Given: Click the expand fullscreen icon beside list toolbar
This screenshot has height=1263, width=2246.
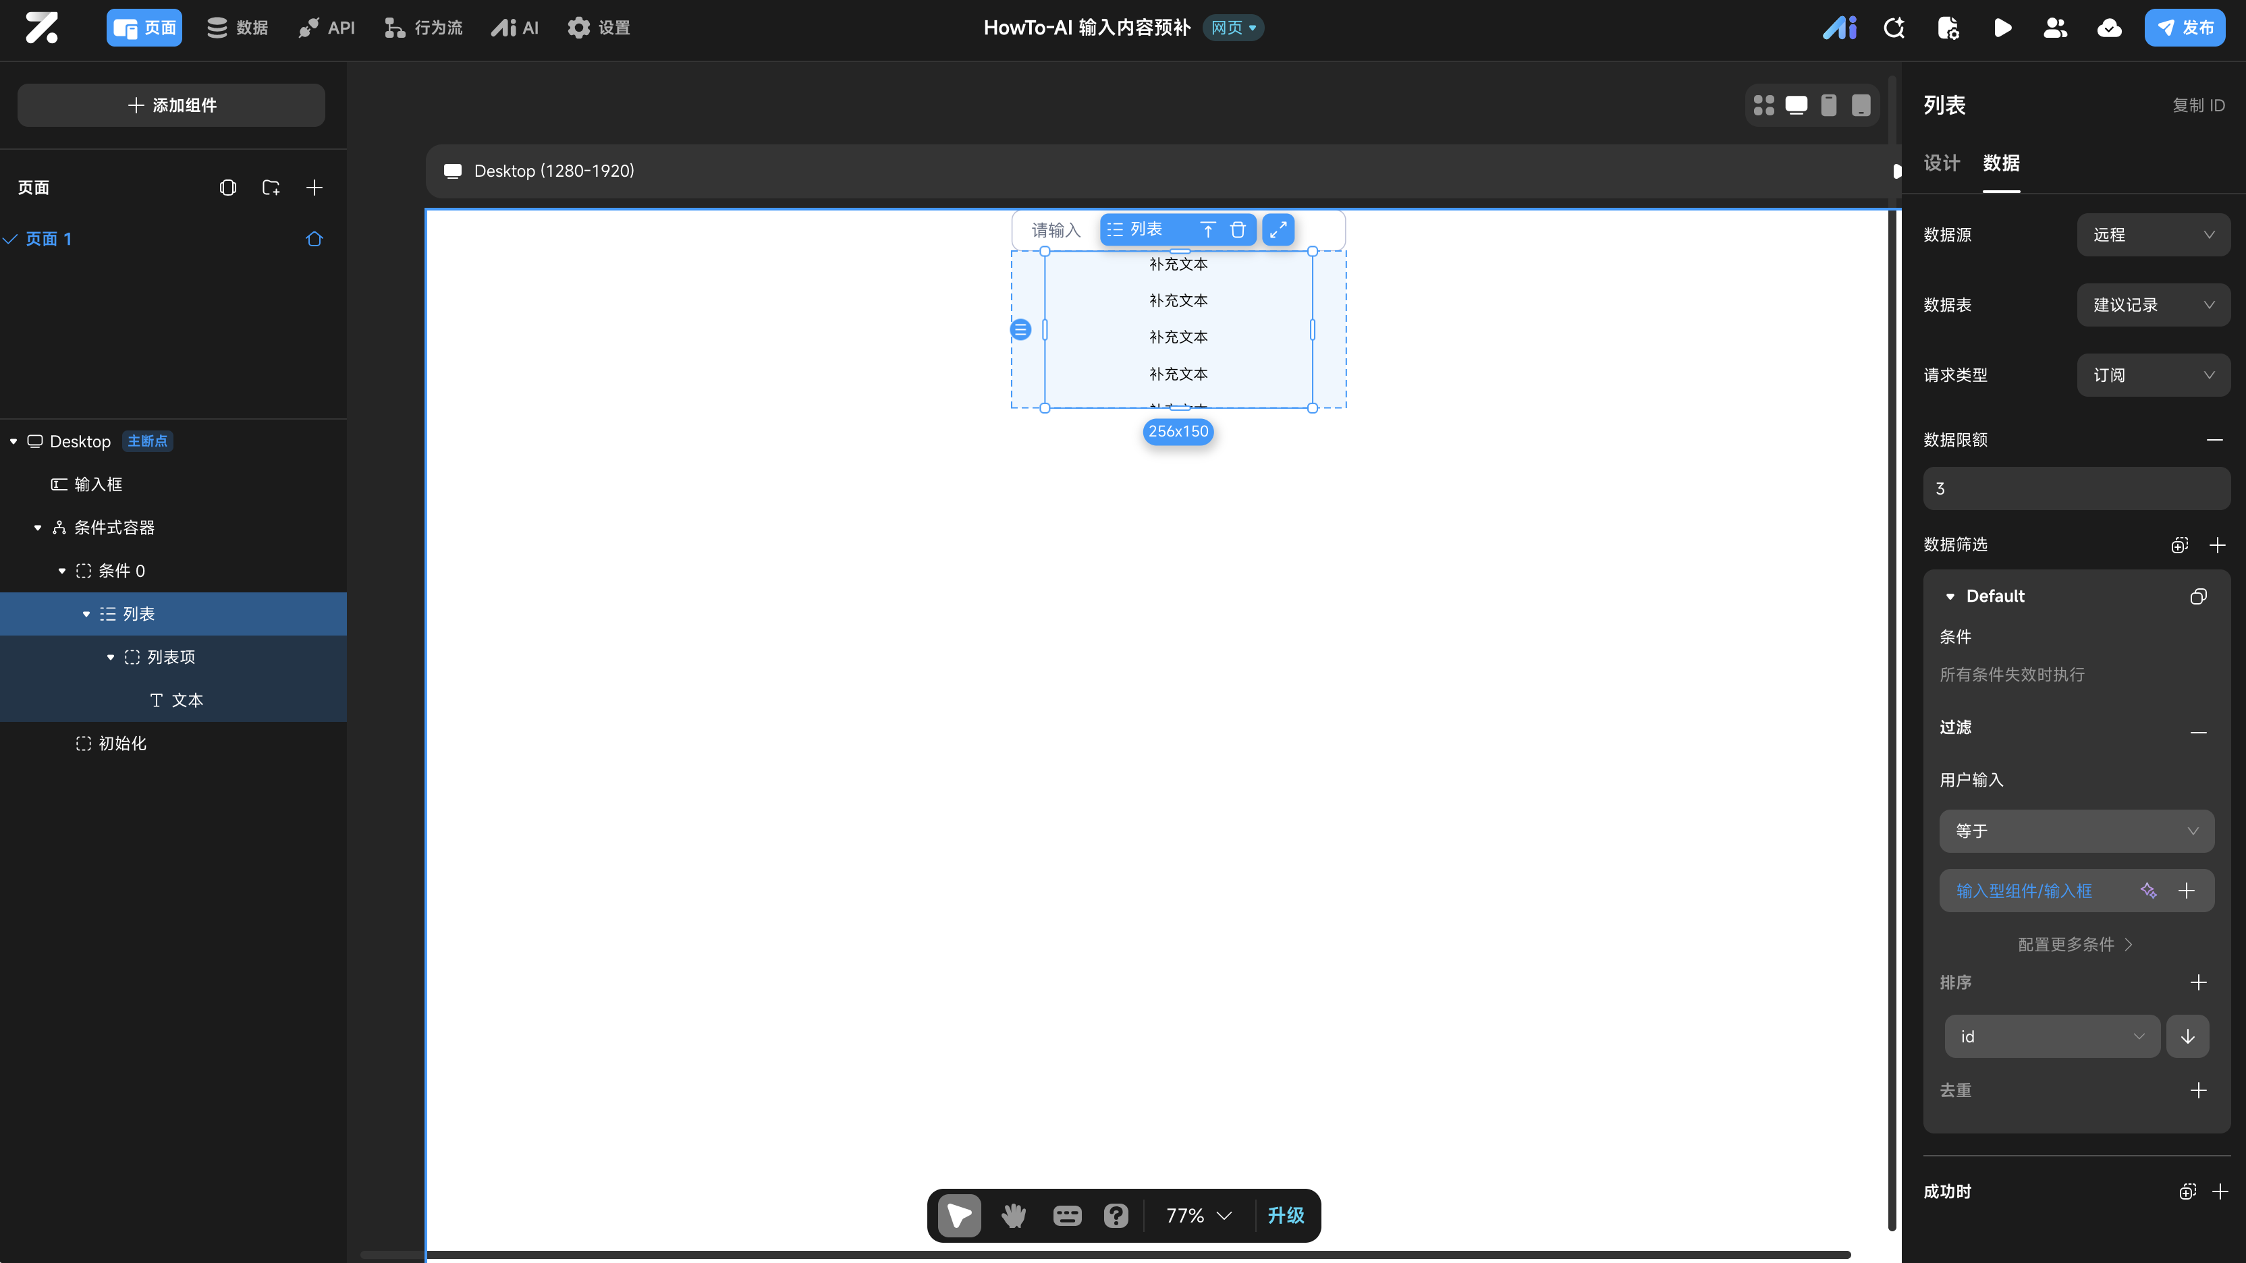Looking at the screenshot, I should click(1278, 230).
